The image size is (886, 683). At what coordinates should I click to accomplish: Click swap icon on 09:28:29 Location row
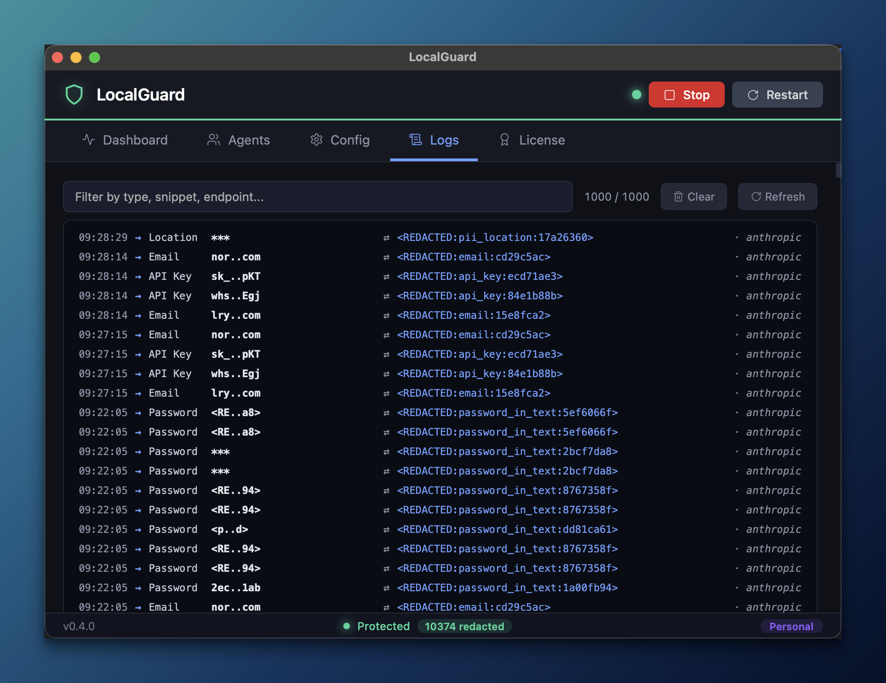[386, 238]
